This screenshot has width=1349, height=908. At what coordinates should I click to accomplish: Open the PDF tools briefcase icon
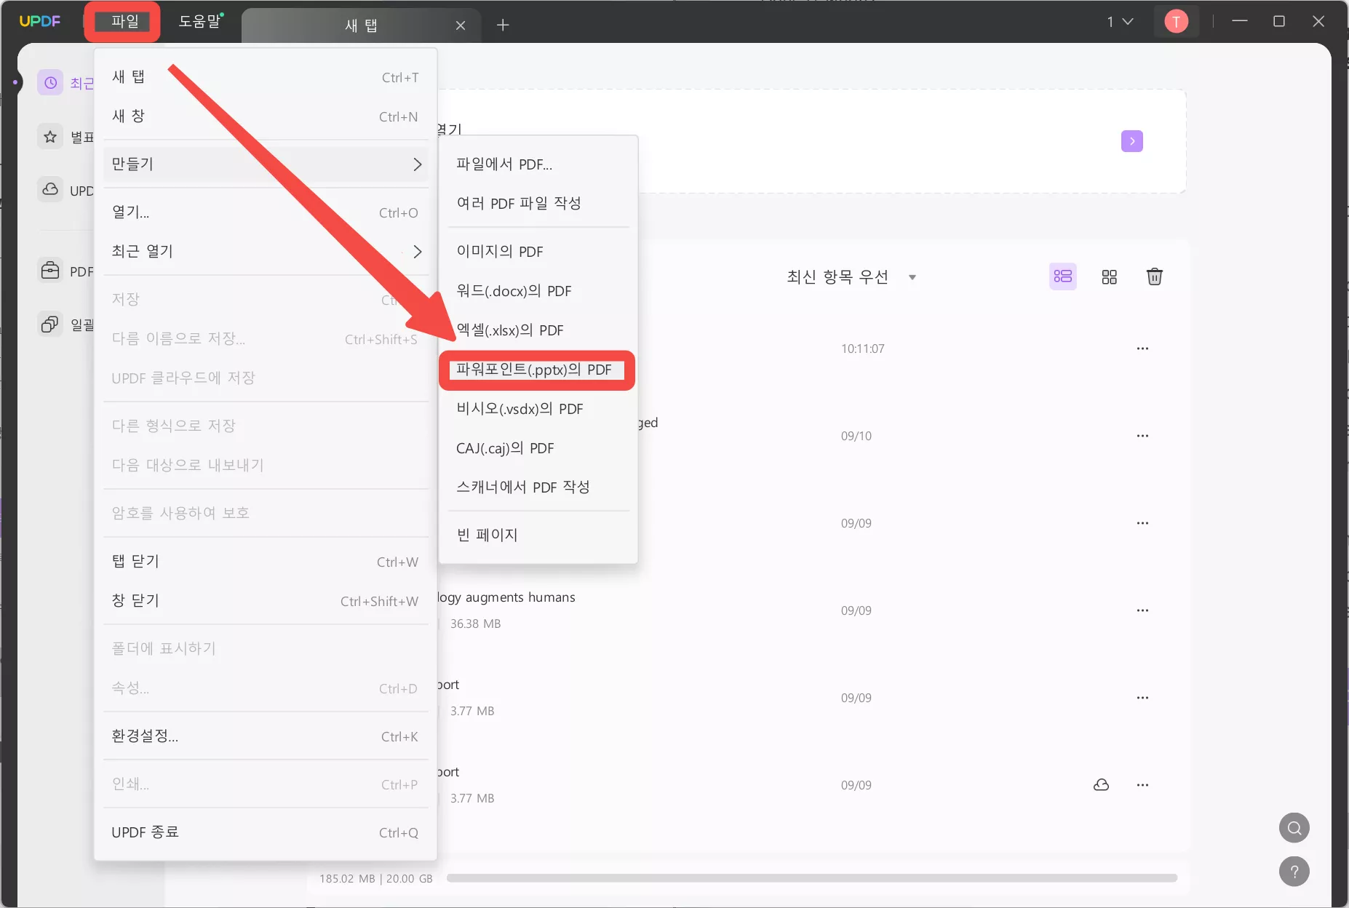point(50,271)
